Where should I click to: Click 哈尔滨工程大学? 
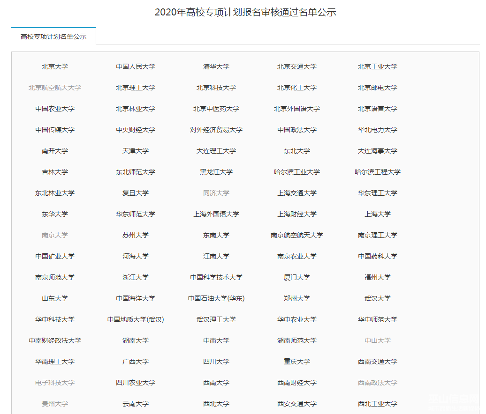pos(377,172)
